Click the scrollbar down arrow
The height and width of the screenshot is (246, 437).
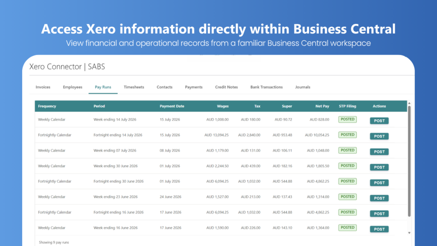click(x=409, y=233)
